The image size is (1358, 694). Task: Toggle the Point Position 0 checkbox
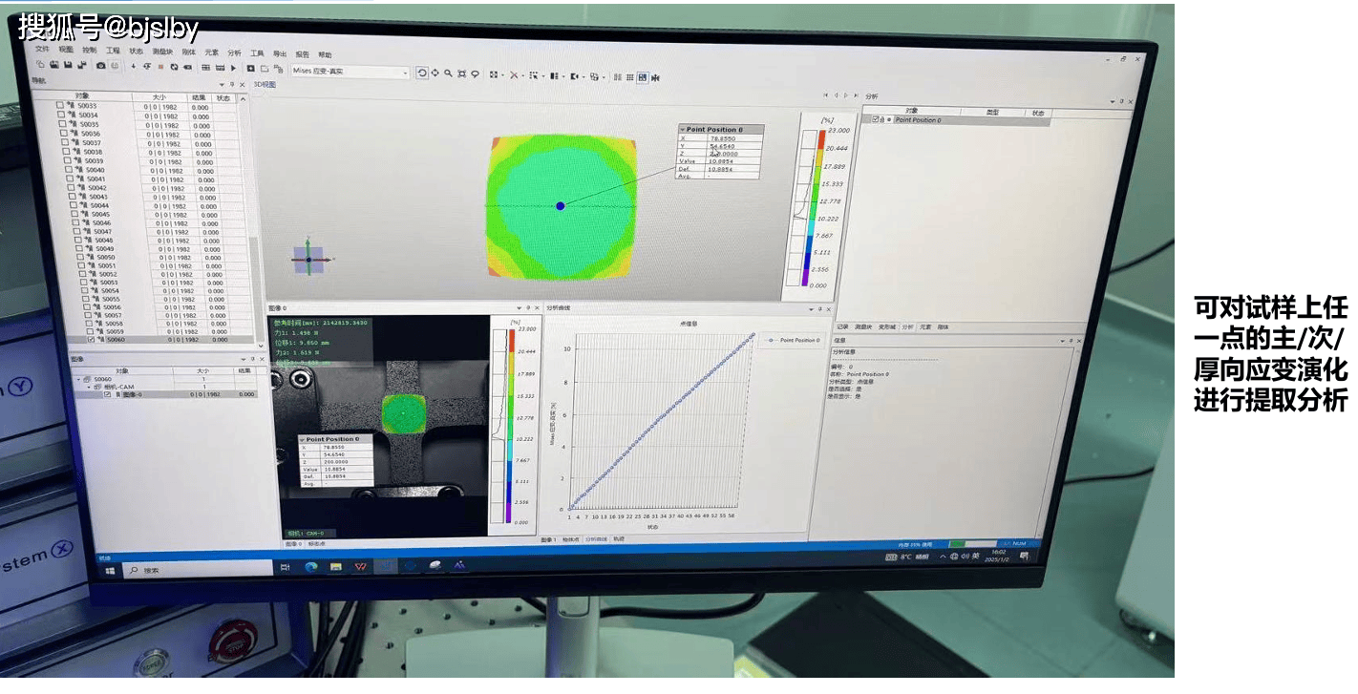coord(875,119)
